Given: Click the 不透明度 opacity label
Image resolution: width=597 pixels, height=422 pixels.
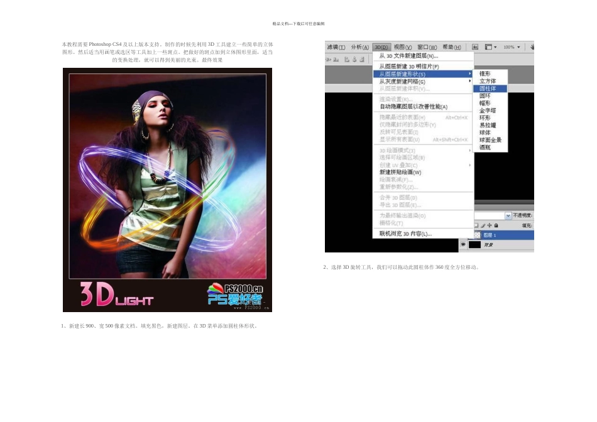Looking at the screenshot, I should pos(522,215).
